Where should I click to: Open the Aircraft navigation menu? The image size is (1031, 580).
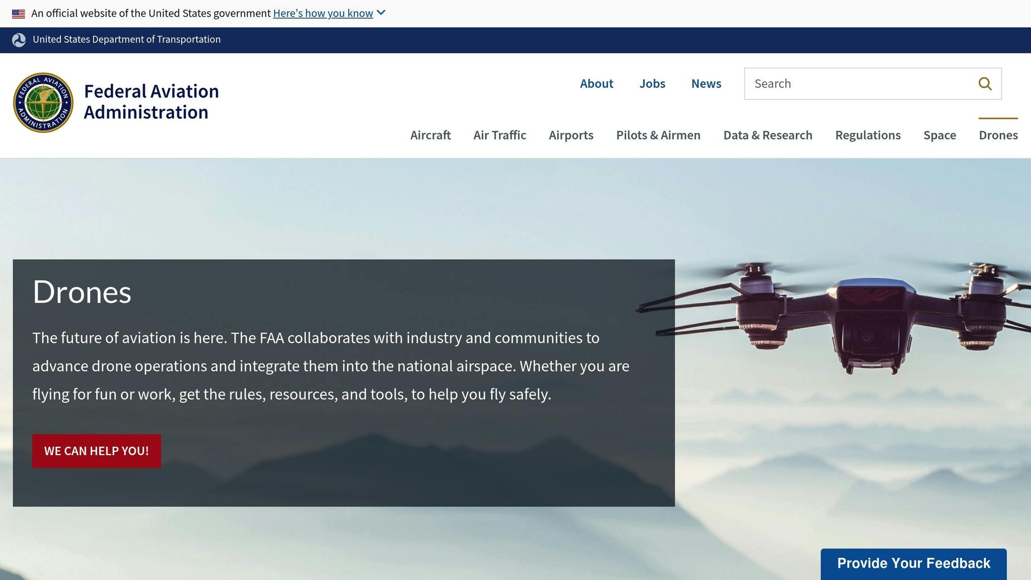pyautogui.click(x=430, y=135)
